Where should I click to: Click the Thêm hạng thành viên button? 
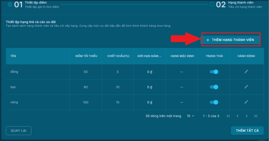[231, 40]
